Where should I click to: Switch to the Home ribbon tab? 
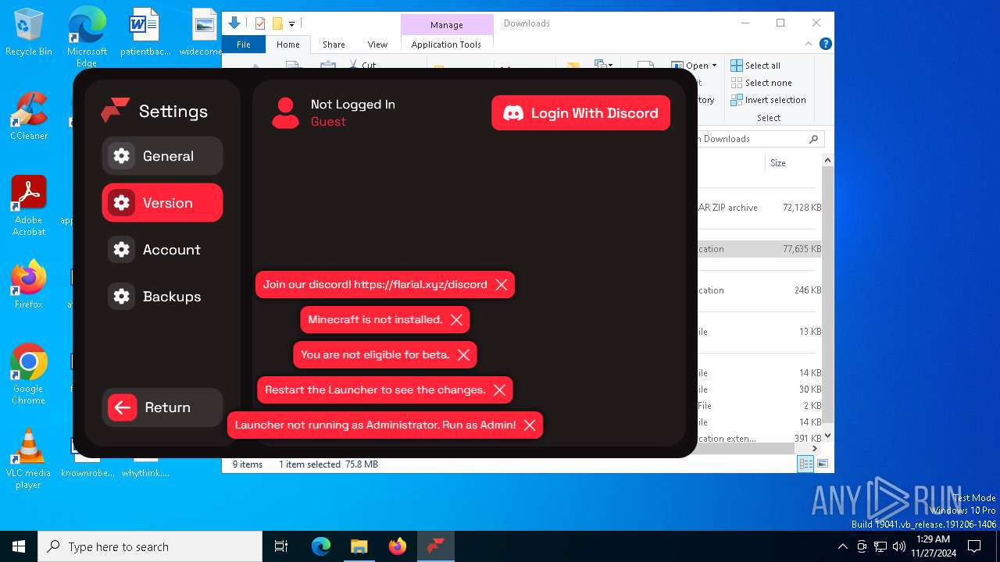[x=287, y=44]
